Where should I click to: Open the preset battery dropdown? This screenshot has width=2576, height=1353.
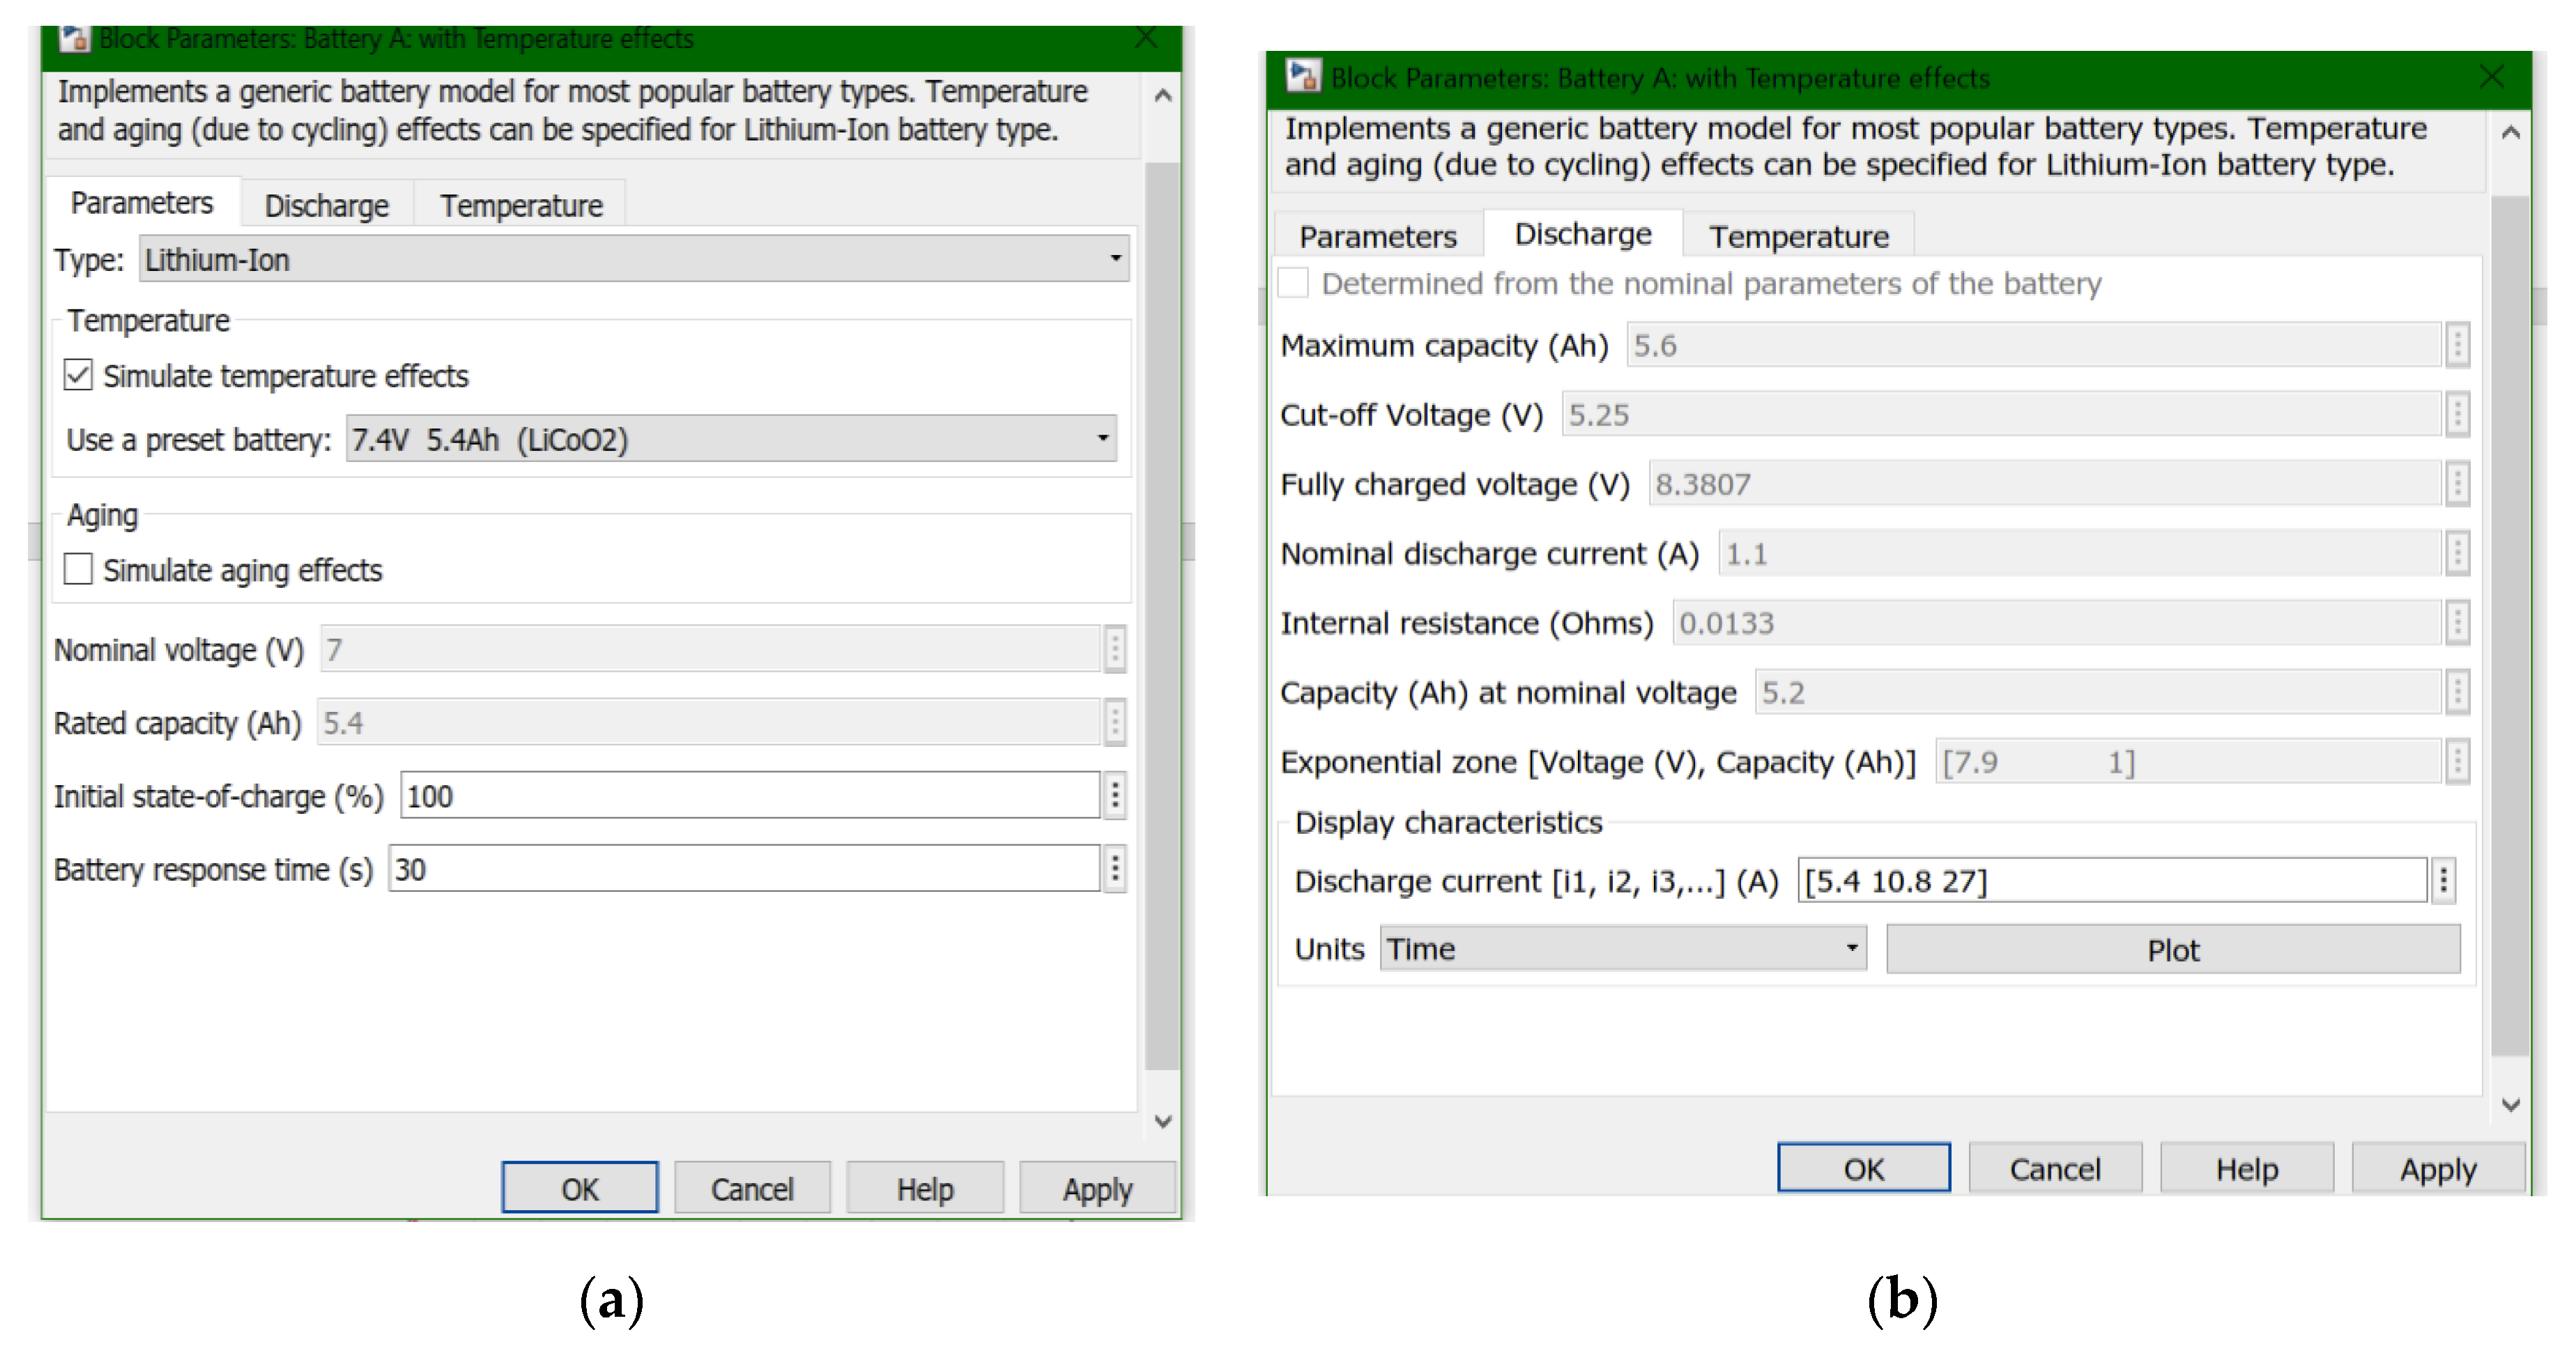pyautogui.click(x=731, y=439)
